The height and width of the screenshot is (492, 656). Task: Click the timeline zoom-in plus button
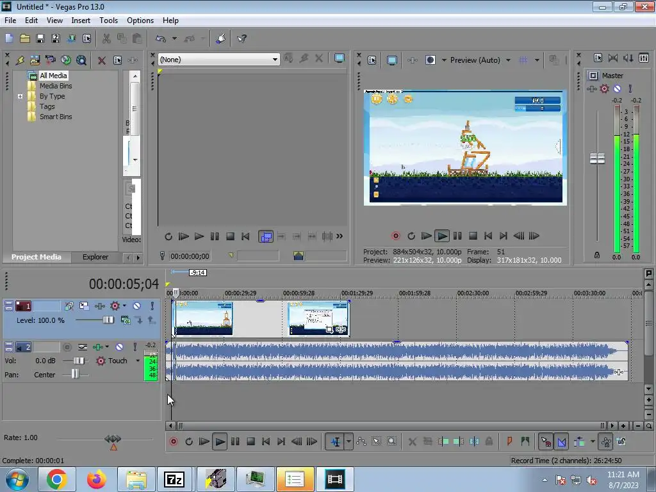point(623,426)
